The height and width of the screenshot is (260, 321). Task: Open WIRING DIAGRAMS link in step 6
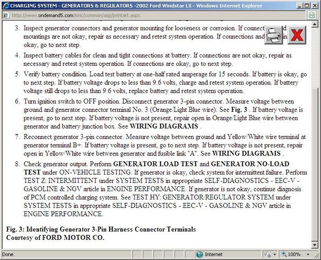coord(164,126)
